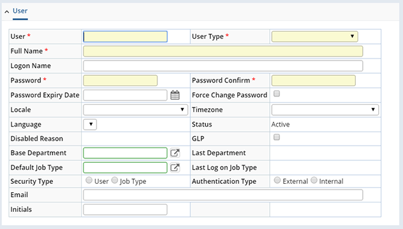Open the Locale dropdown
Image resolution: width=403 pixels, height=229 pixels.
tap(135, 110)
